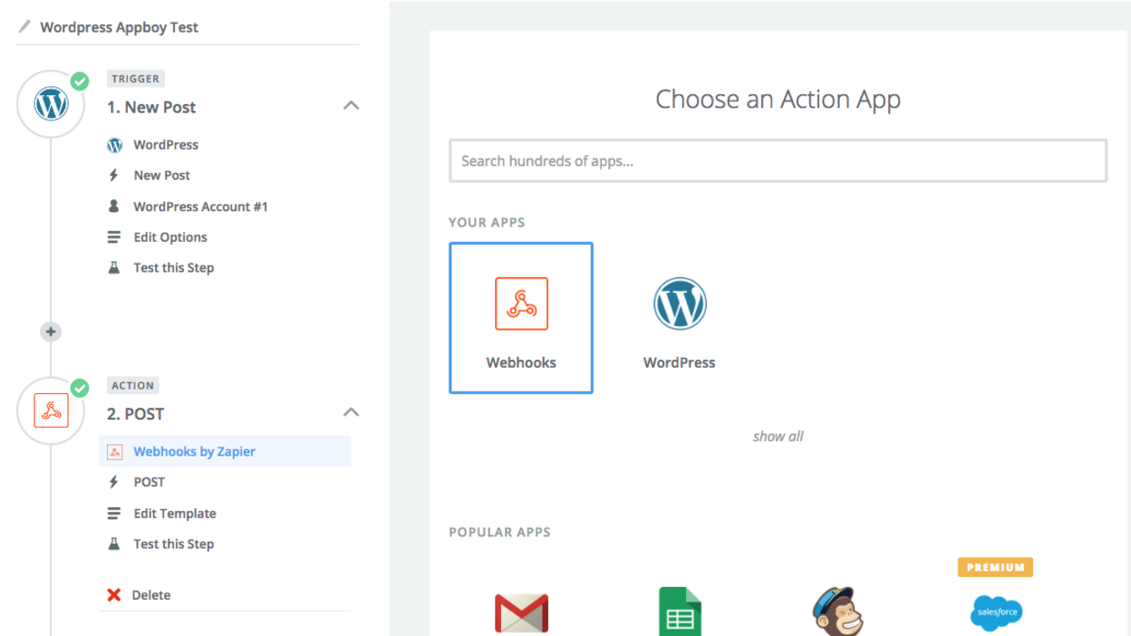Click the red X Delete icon
The height and width of the screenshot is (636, 1131).
[x=114, y=595]
